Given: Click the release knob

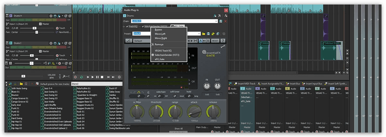Looking at the screenshot, I should point(213,112).
